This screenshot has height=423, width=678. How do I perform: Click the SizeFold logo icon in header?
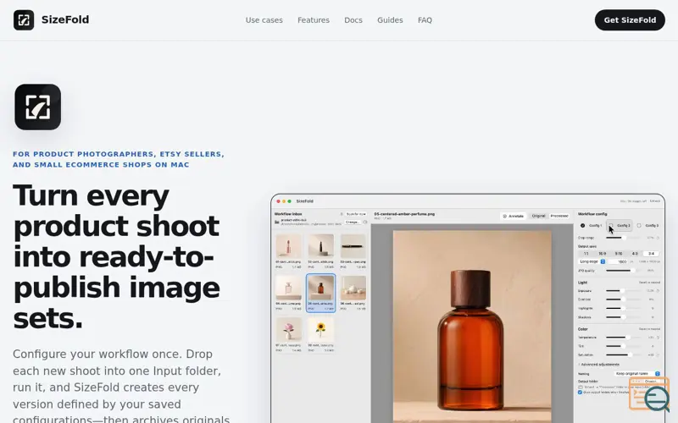(x=24, y=19)
